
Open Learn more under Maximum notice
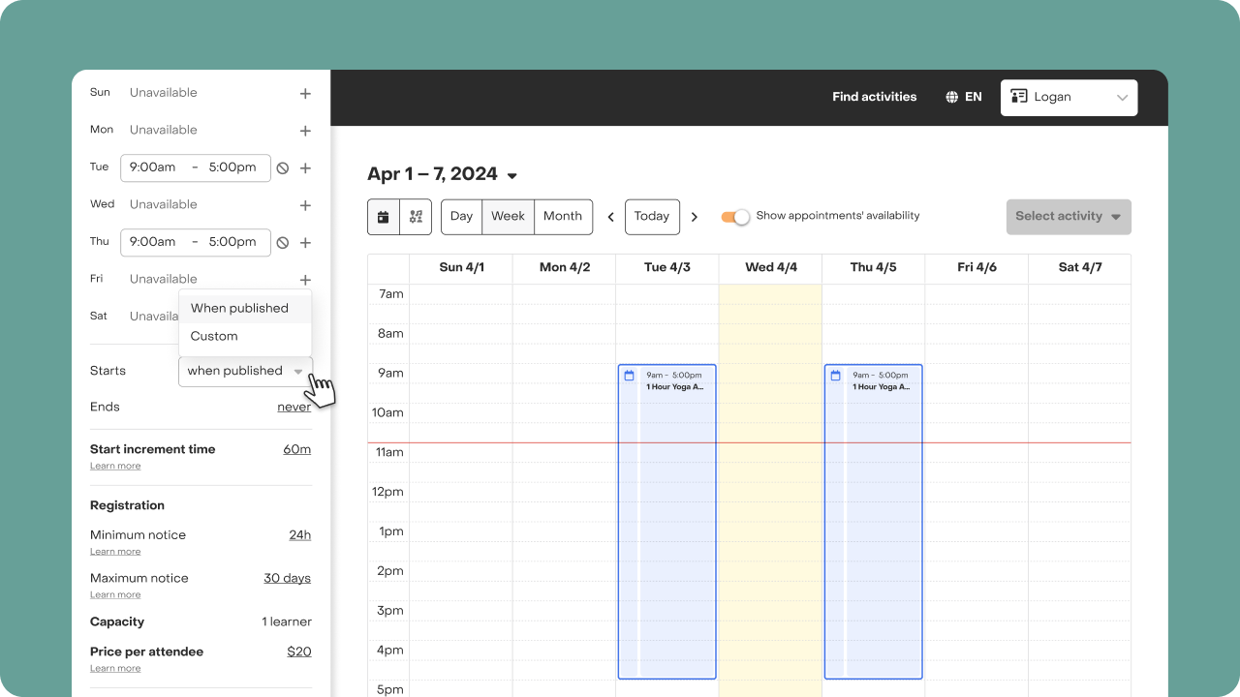click(115, 595)
